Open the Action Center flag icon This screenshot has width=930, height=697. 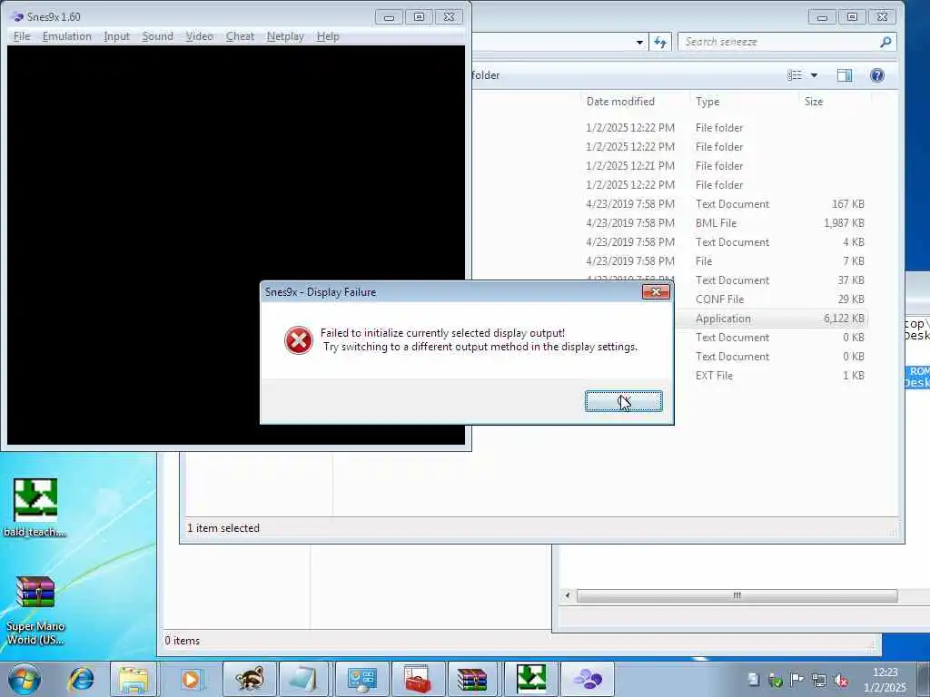797,680
